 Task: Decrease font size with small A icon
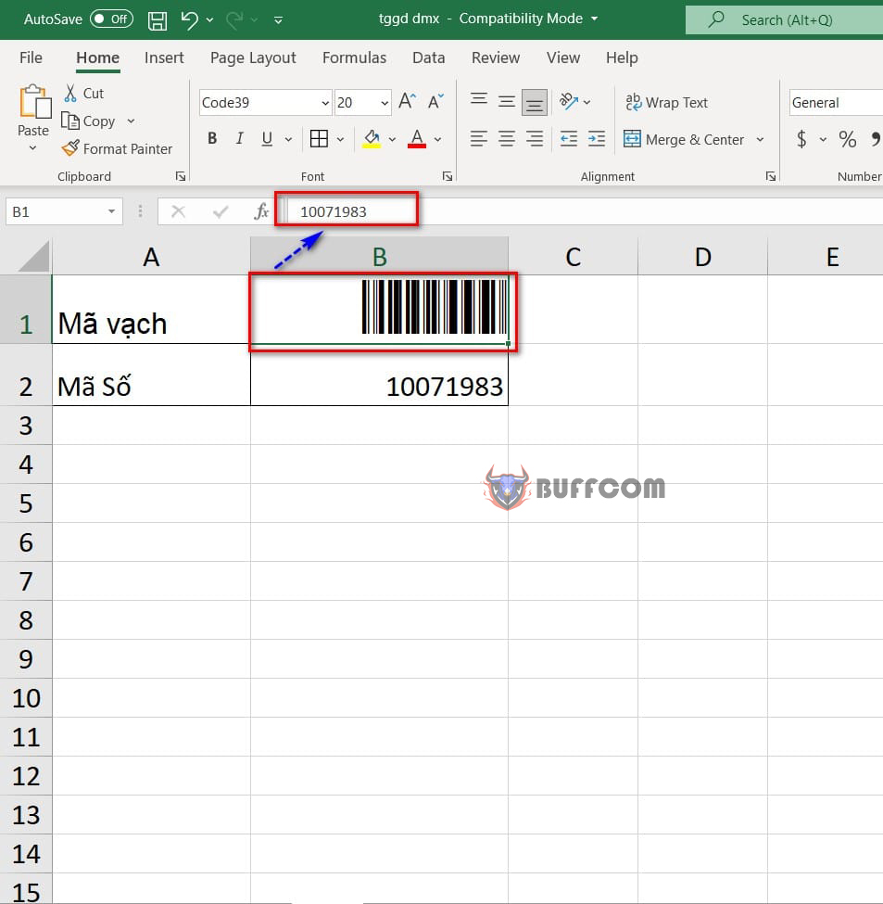click(436, 101)
